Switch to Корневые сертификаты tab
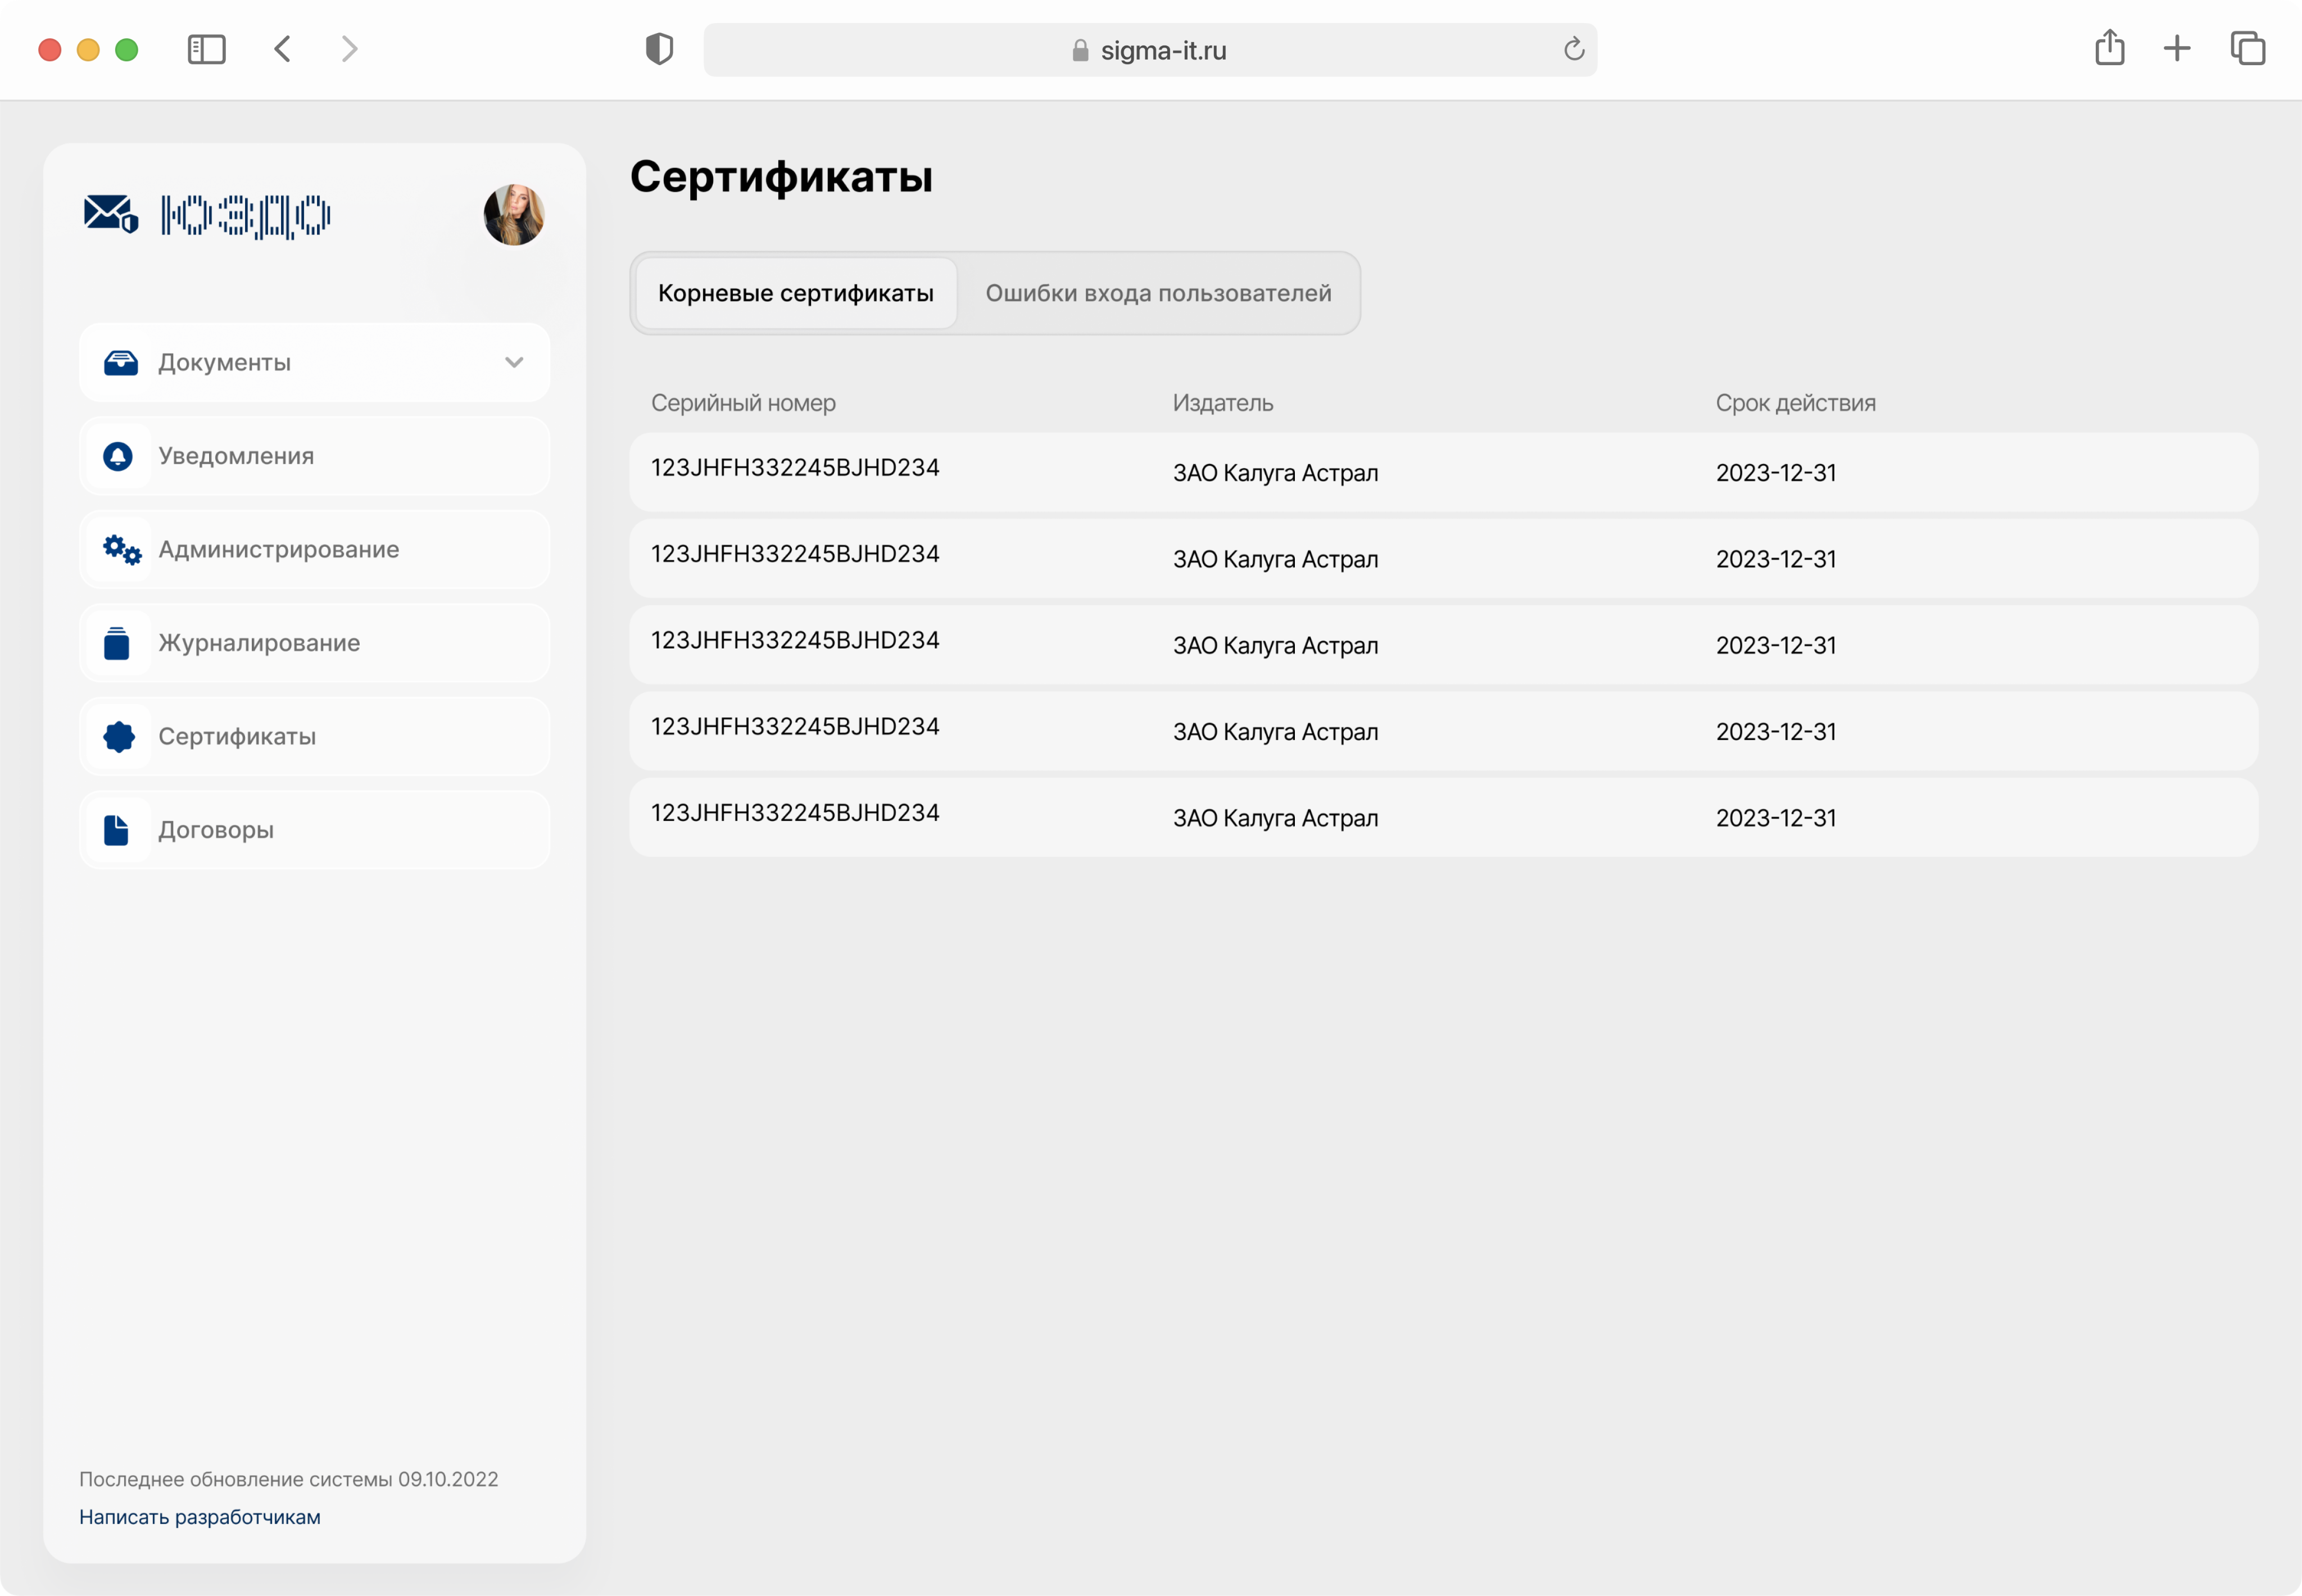Screen dimensions: 2302x1596 pyautogui.click(x=795, y=293)
